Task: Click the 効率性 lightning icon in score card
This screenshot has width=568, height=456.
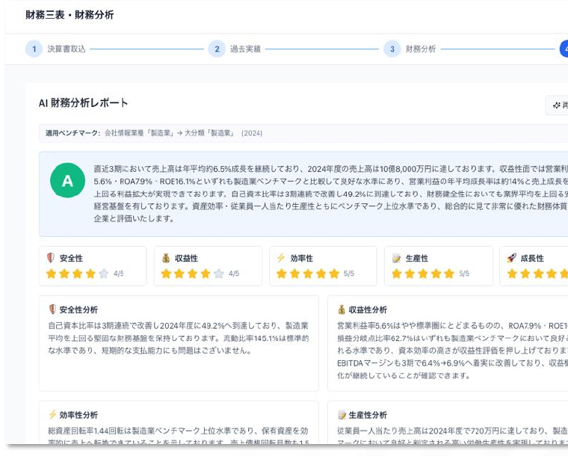Action: tap(281, 258)
